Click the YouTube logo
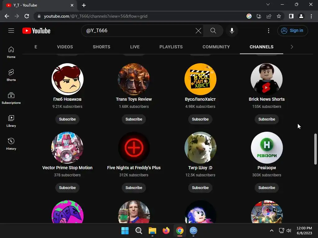This screenshot has width=318, height=238. click(36, 31)
